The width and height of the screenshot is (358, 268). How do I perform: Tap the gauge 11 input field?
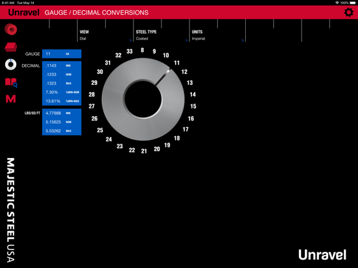pyautogui.click(x=62, y=54)
